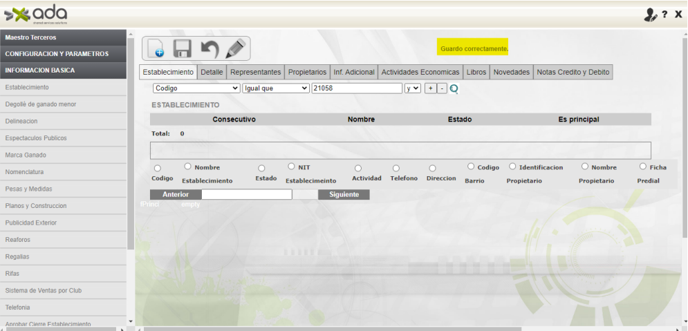Click the magnifying glass search icon

click(455, 88)
